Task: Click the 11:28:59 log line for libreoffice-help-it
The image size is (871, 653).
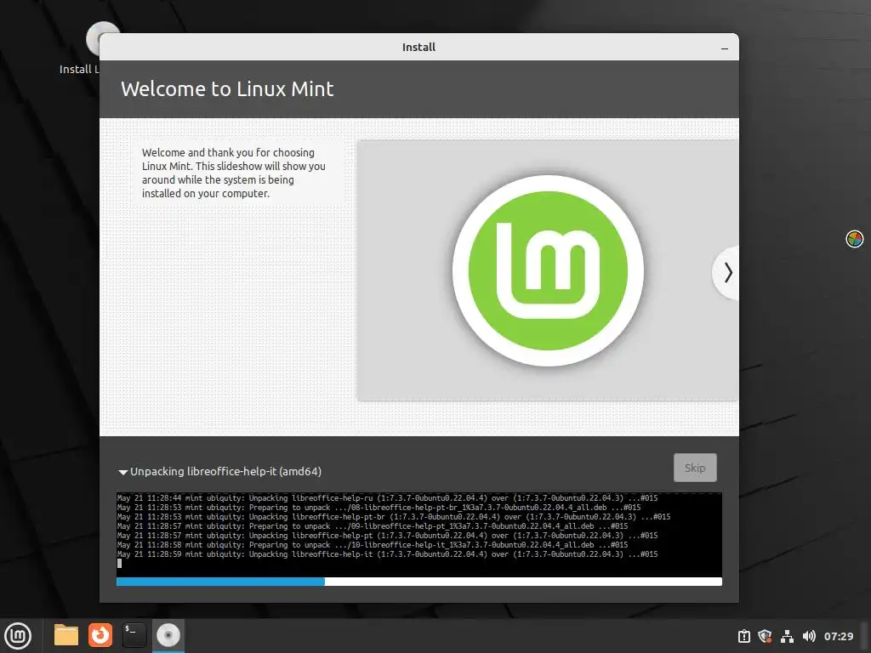Action: pos(387,554)
